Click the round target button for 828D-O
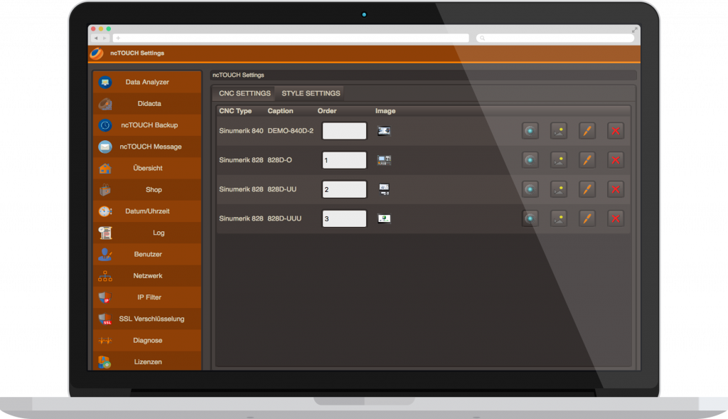Image resolution: width=728 pixels, height=419 pixels. (530, 160)
